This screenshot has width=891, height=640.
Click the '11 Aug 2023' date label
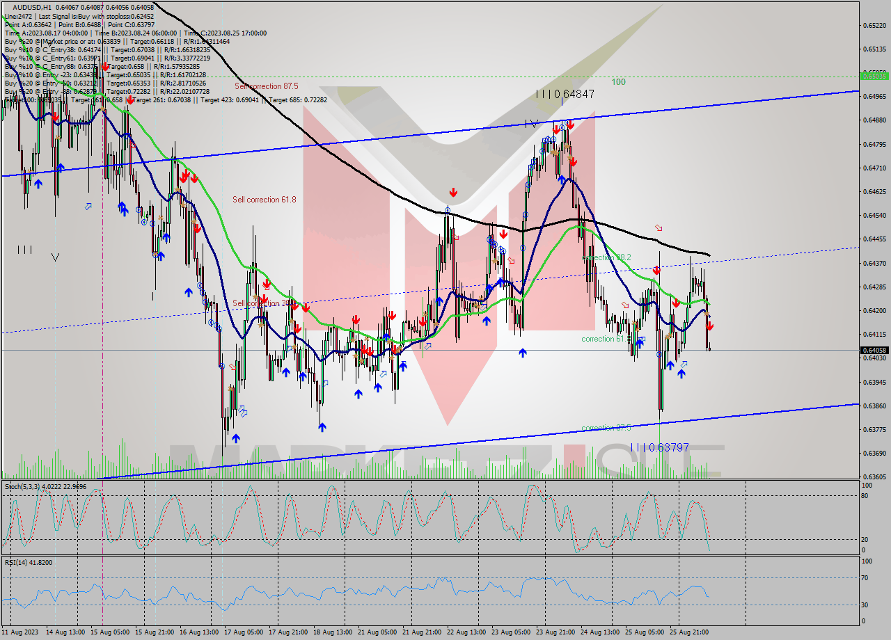[21, 632]
